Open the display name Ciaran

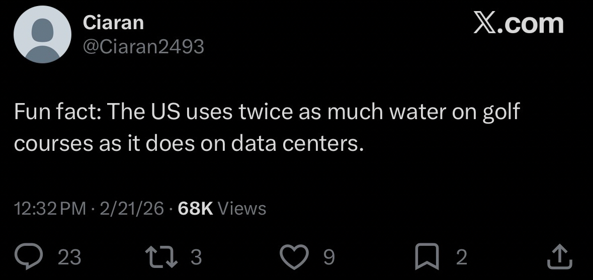point(113,22)
